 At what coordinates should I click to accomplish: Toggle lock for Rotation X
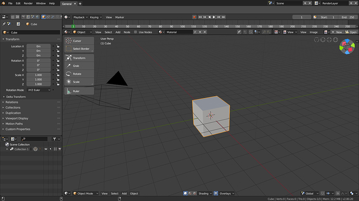pyautogui.click(x=58, y=61)
